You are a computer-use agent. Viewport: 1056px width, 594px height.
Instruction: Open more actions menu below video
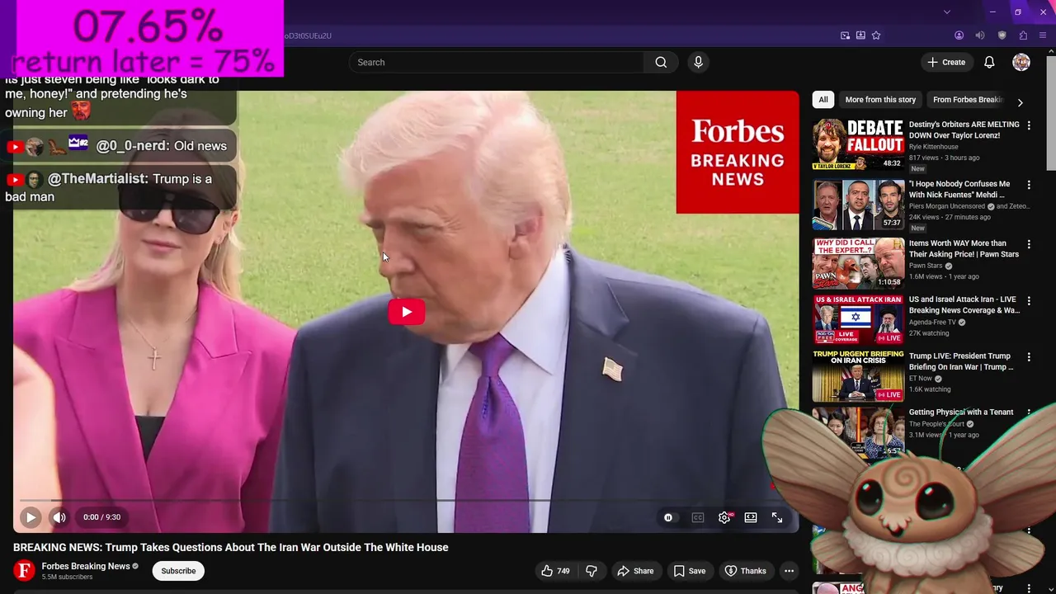click(x=789, y=571)
